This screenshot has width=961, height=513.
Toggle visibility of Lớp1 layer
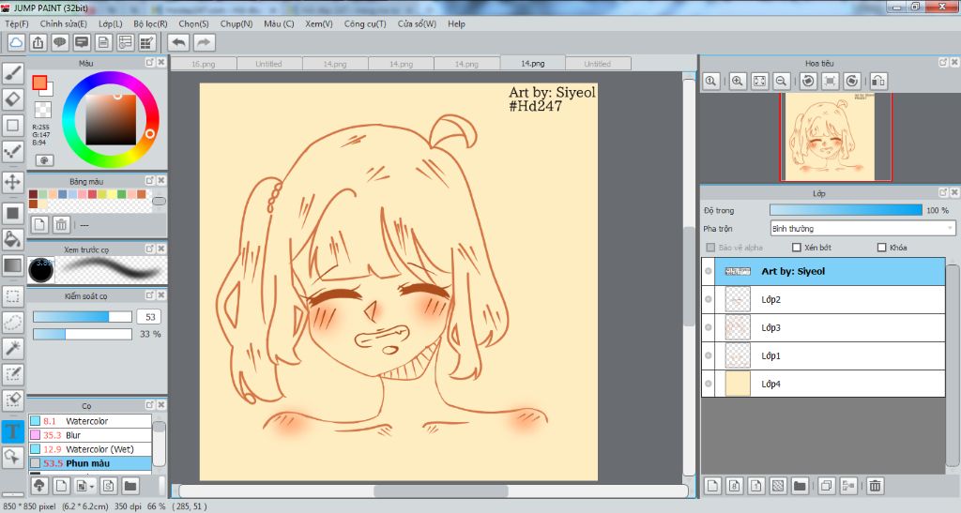coord(709,355)
